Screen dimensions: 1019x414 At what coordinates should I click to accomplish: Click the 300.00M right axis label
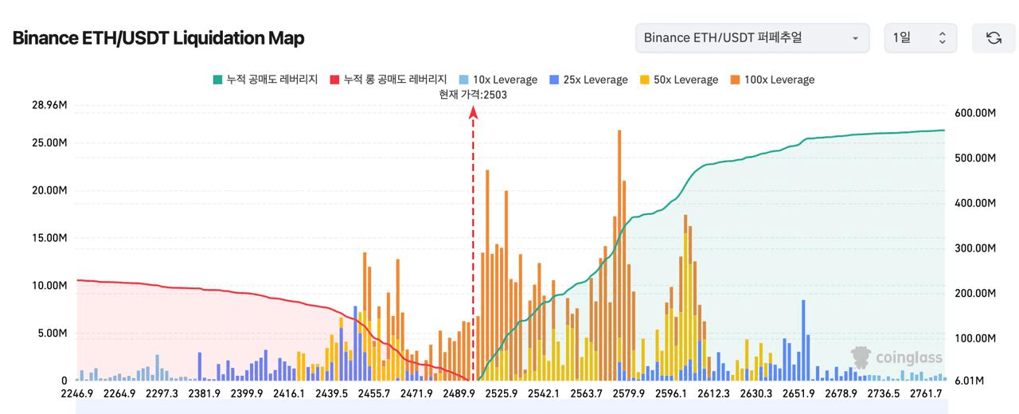(x=974, y=248)
